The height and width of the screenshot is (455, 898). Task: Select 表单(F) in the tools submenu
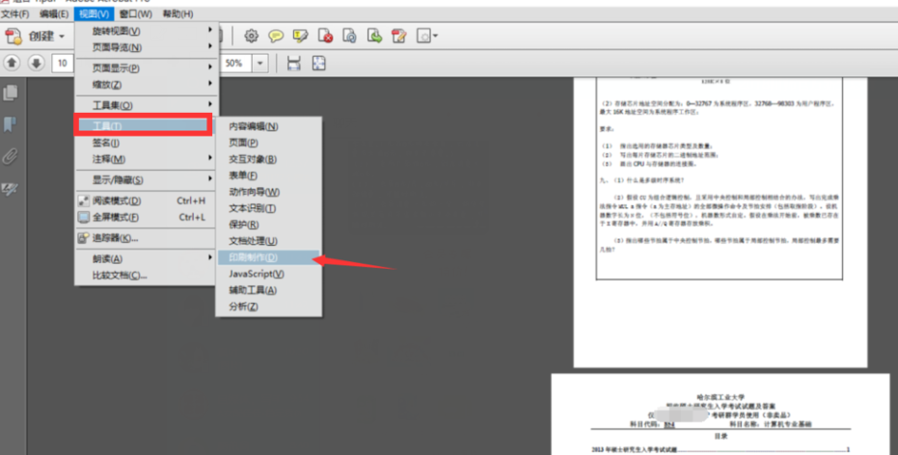[268, 175]
